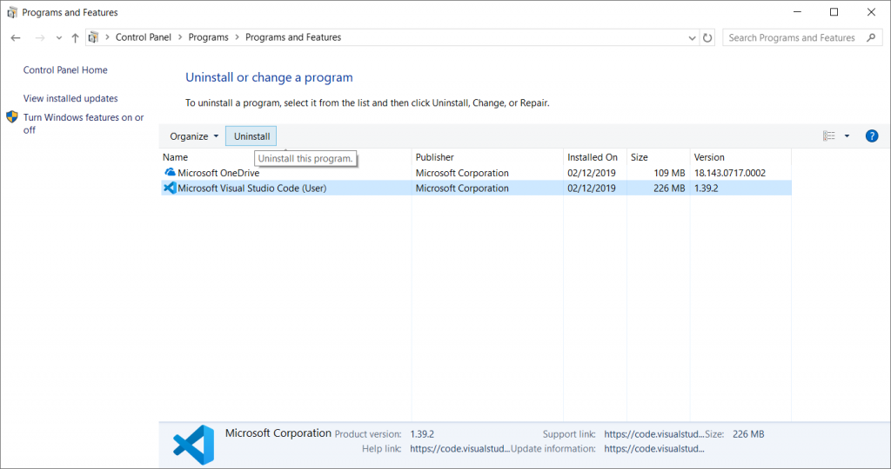
Task: Click the large VS Code logo in details pane
Action: pos(194,445)
